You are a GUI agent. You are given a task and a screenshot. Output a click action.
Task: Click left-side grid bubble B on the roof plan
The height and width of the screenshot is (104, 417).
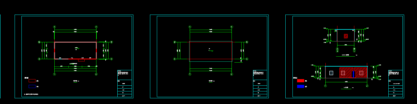[175, 42]
